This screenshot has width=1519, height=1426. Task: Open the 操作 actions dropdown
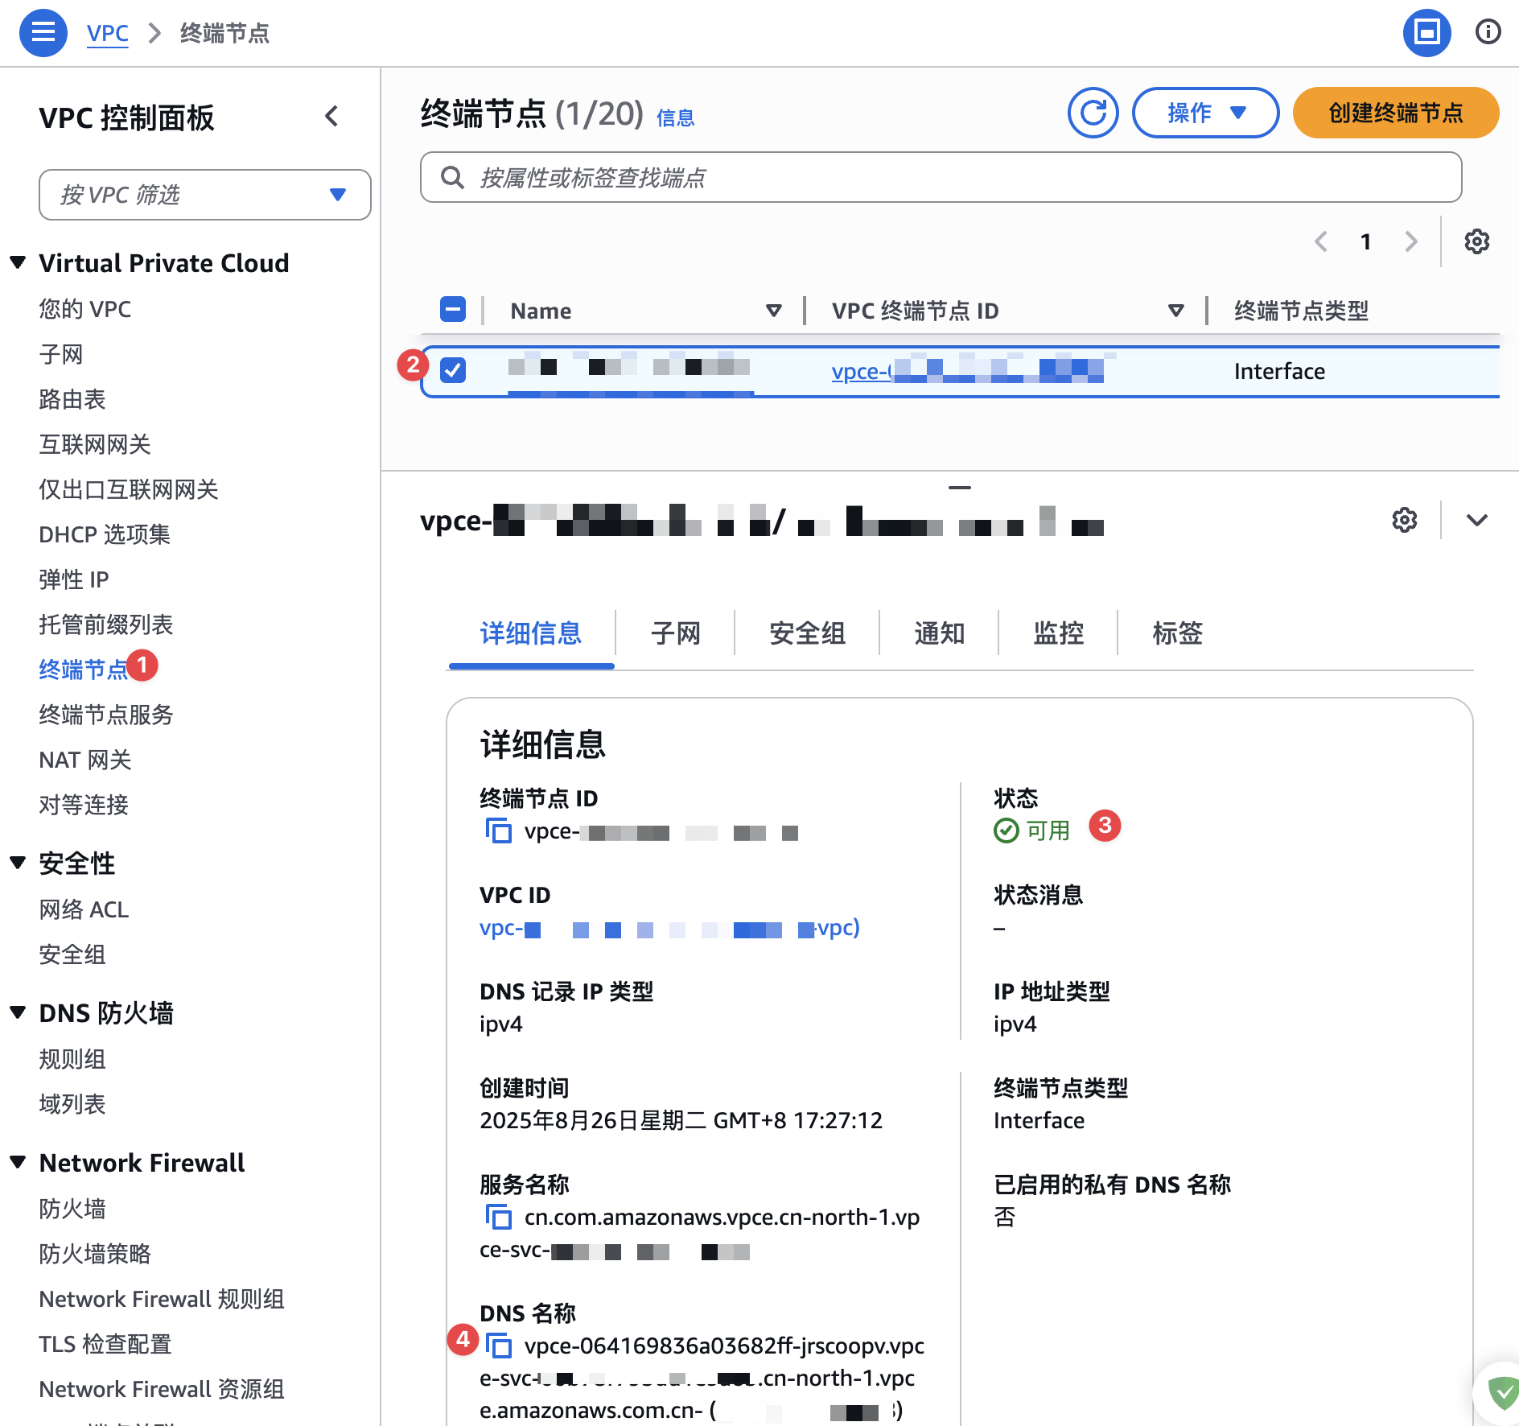1205,113
